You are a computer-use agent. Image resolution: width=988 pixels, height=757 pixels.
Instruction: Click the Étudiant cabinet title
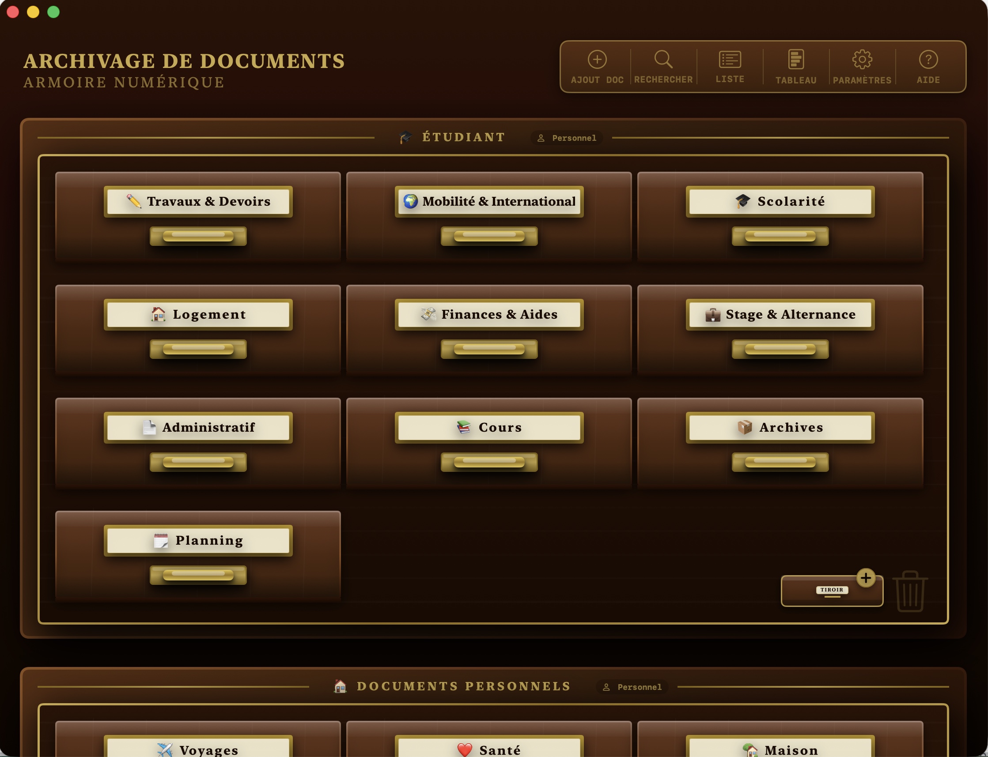[464, 137]
